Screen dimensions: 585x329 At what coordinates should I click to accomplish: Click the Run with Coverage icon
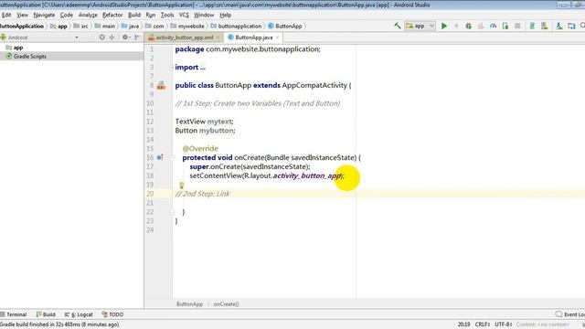pyautogui.click(x=481, y=26)
